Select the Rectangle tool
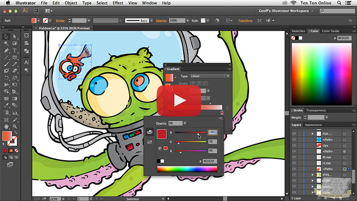Viewport: 357px width, 201px height. tap(15, 57)
